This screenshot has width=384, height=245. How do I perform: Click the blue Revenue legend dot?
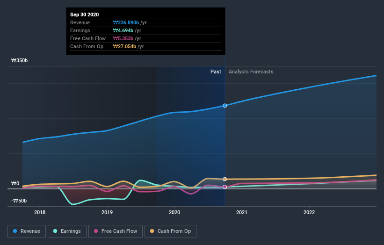click(x=15, y=231)
